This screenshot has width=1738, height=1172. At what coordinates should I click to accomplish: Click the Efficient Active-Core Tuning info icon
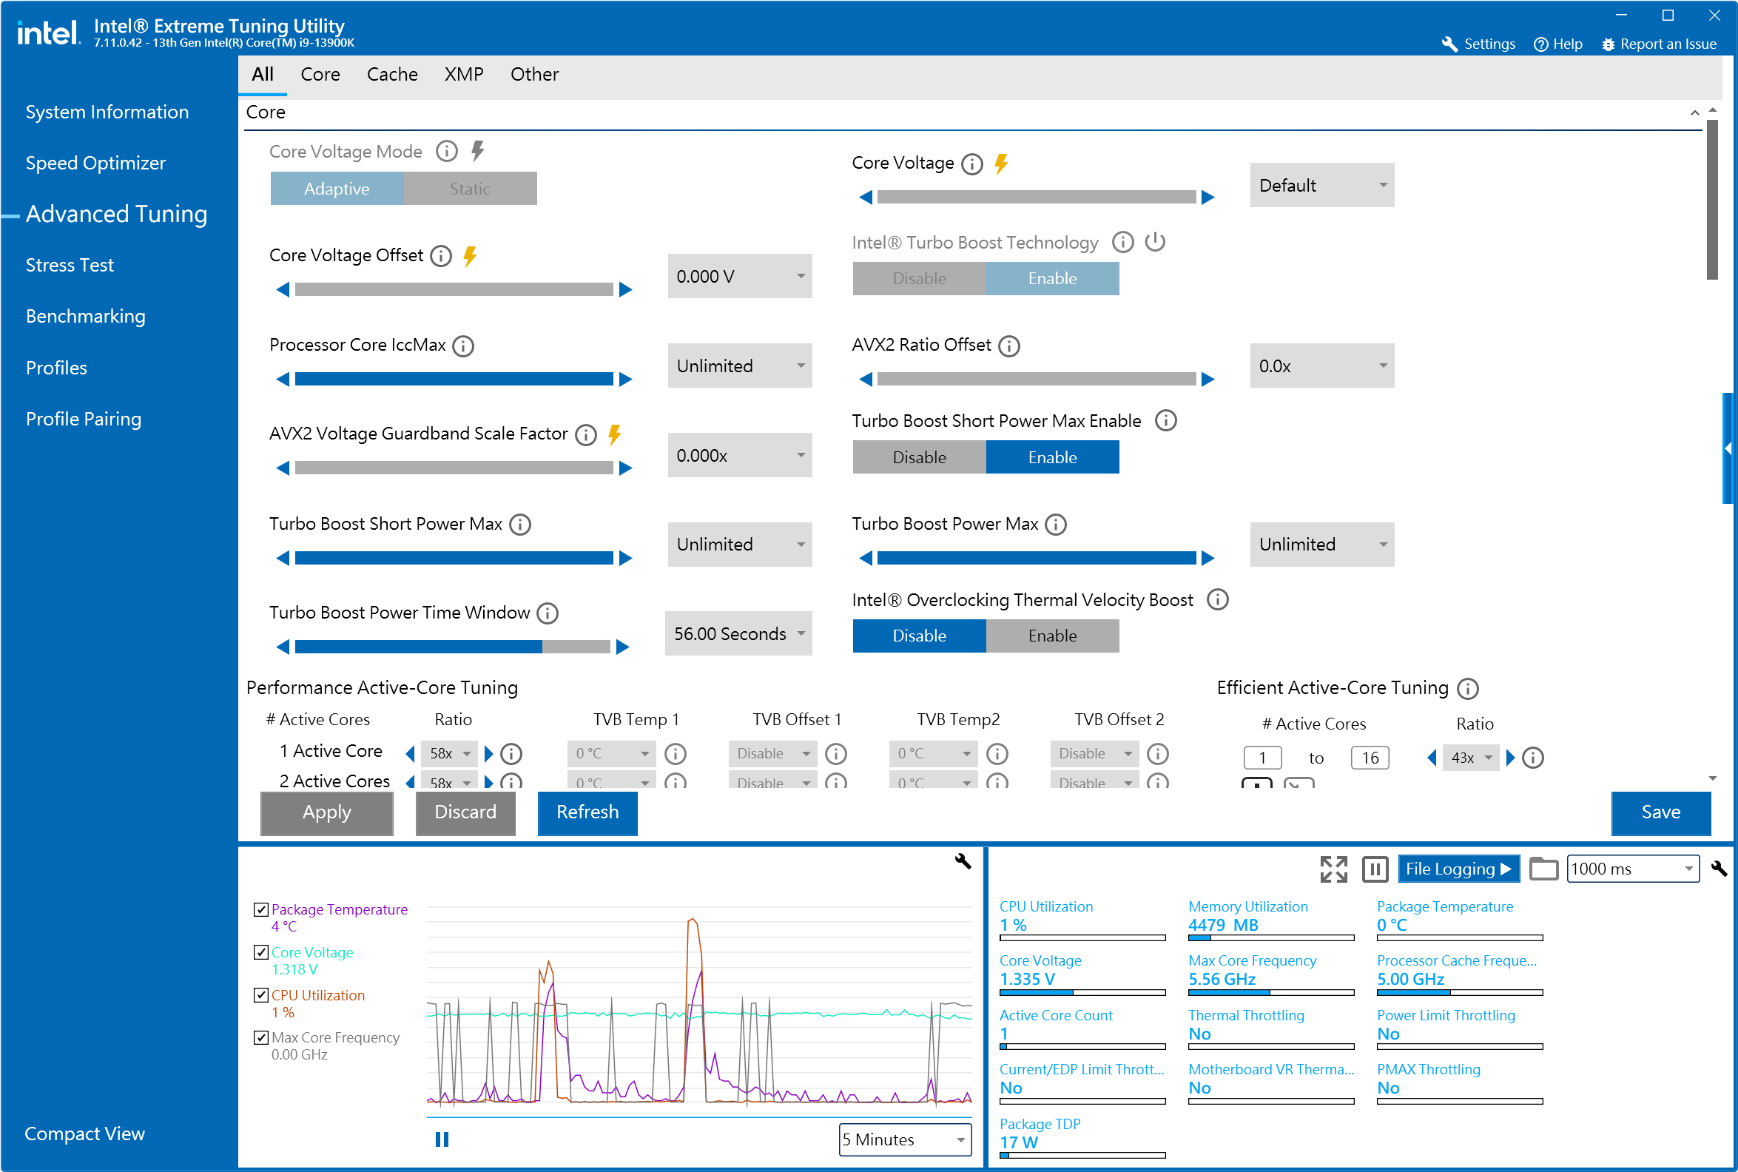1467,688
